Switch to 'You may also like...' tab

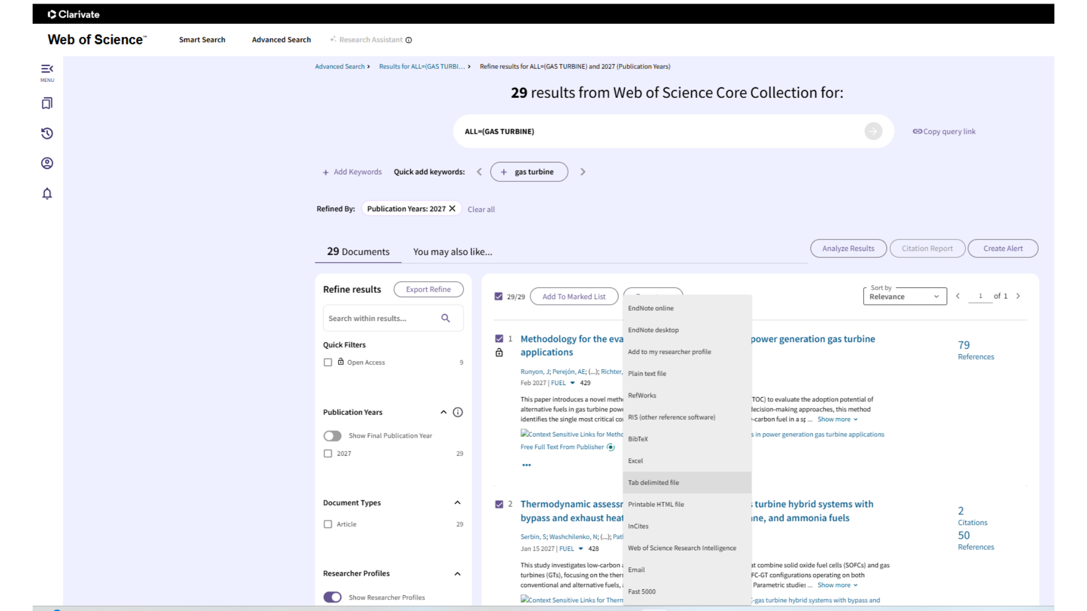453,251
